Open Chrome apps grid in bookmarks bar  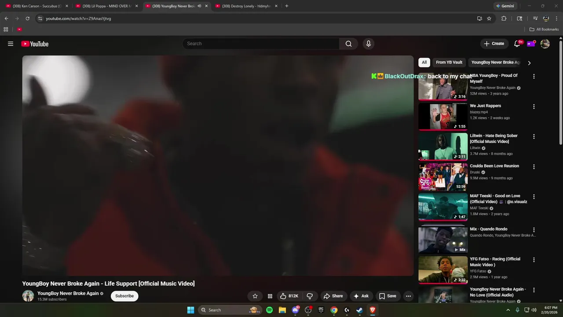coord(6,29)
